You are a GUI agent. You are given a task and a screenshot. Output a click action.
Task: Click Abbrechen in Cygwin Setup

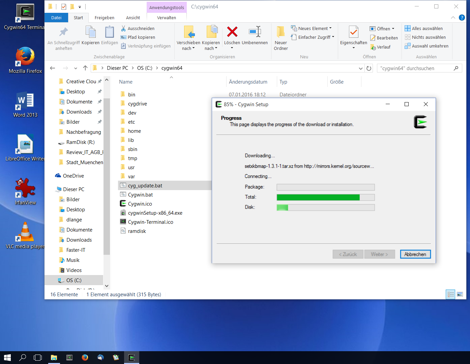[415, 254]
